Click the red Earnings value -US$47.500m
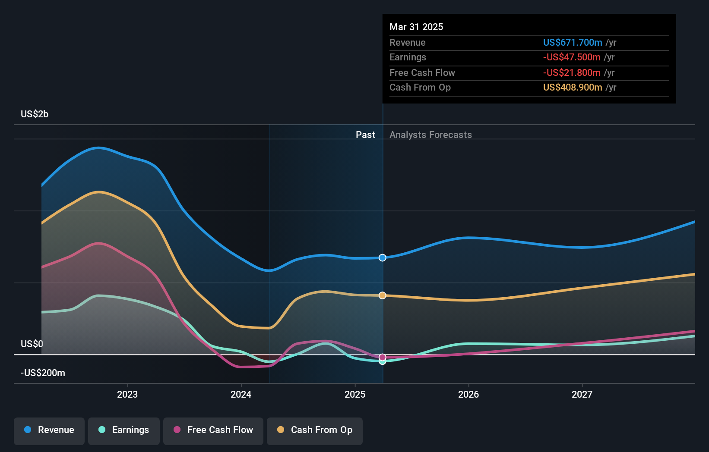 pyautogui.click(x=572, y=57)
